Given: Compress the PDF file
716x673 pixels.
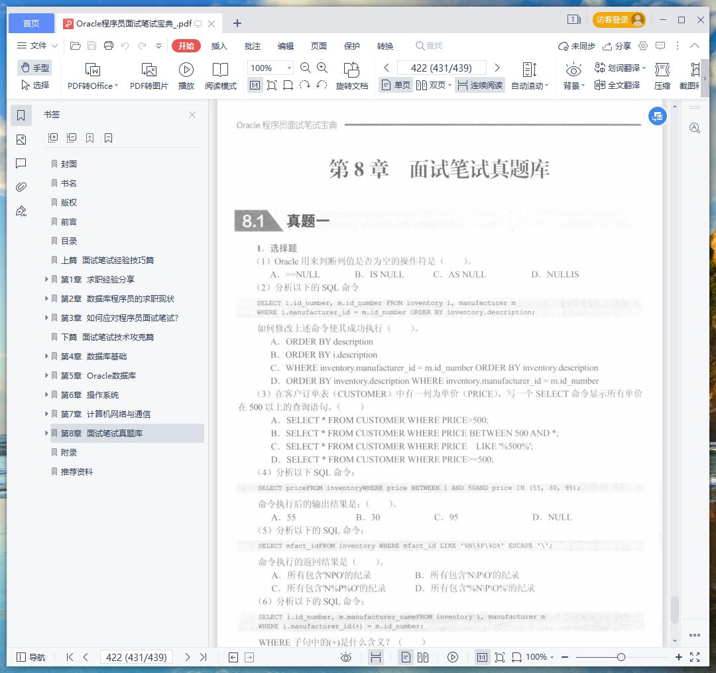Looking at the screenshot, I should pos(662,76).
